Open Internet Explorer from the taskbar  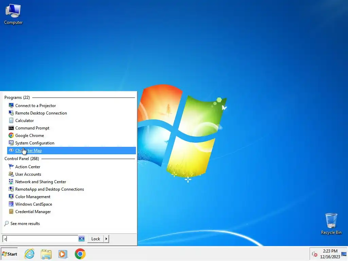[30, 254]
